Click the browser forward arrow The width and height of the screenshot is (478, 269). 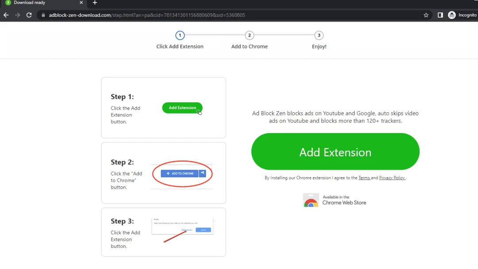point(17,15)
